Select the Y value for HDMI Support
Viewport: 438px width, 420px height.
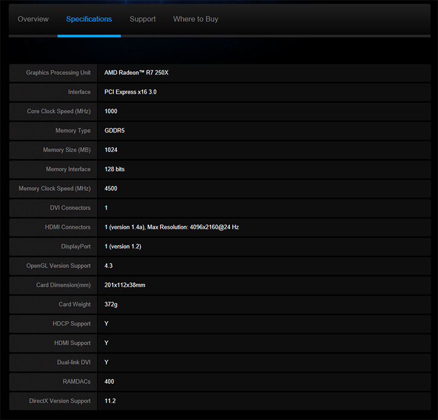point(106,343)
